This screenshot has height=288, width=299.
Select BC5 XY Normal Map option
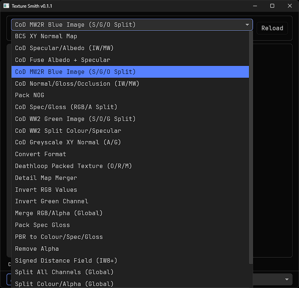pyautogui.click(x=130, y=36)
